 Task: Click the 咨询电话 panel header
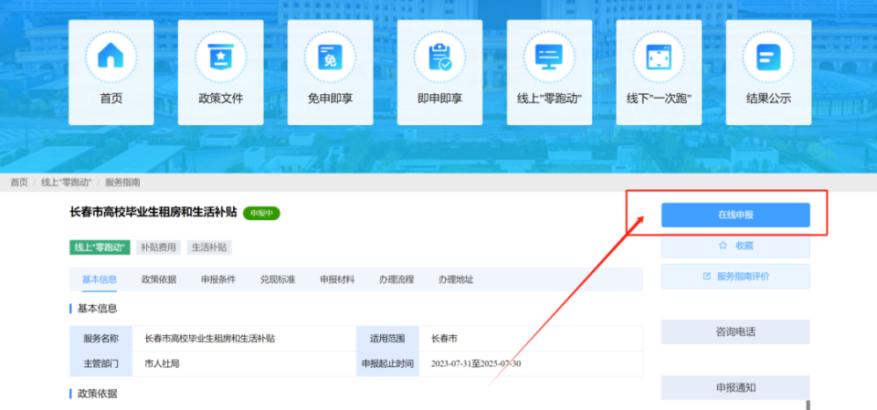(x=735, y=331)
